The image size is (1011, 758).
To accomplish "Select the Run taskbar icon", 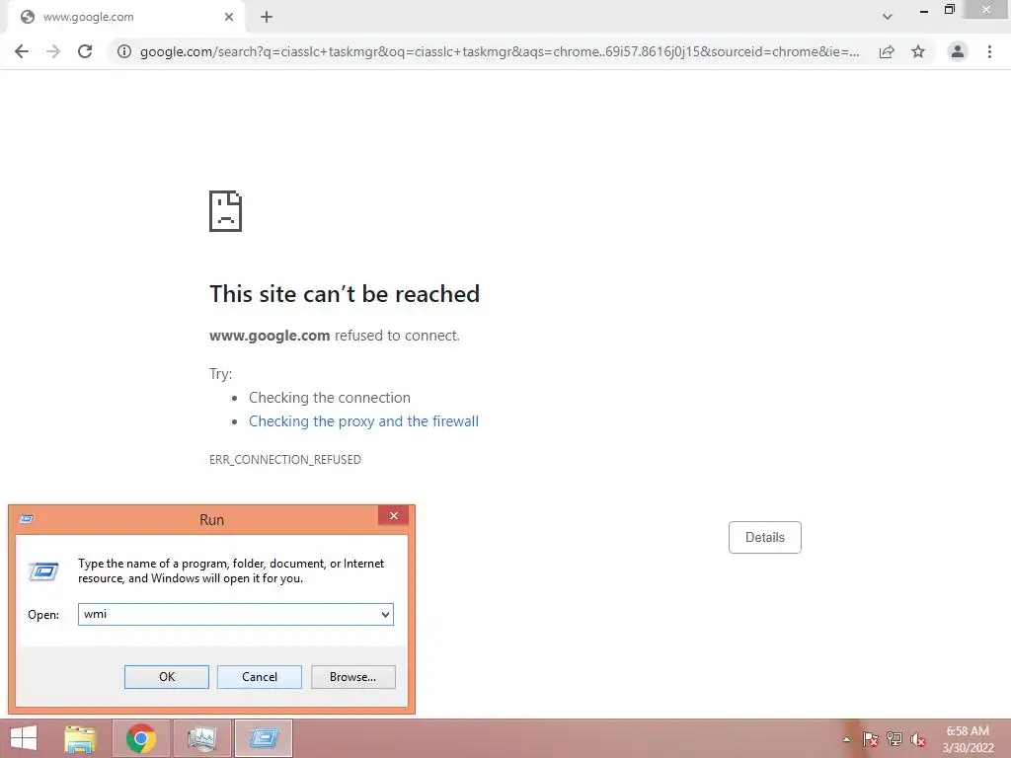I will 263,738.
